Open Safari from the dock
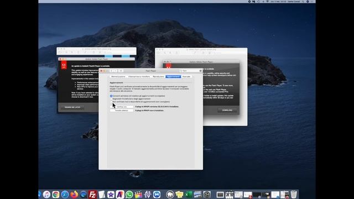The width and height of the screenshot is (354, 199). tap(65, 195)
